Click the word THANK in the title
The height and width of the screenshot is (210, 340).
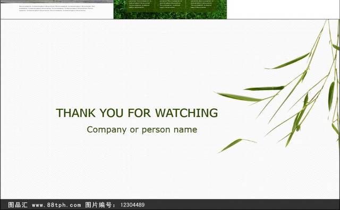[x=75, y=113]
